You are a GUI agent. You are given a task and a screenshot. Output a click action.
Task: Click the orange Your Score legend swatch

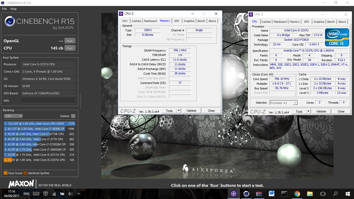[x=5, y=173]
